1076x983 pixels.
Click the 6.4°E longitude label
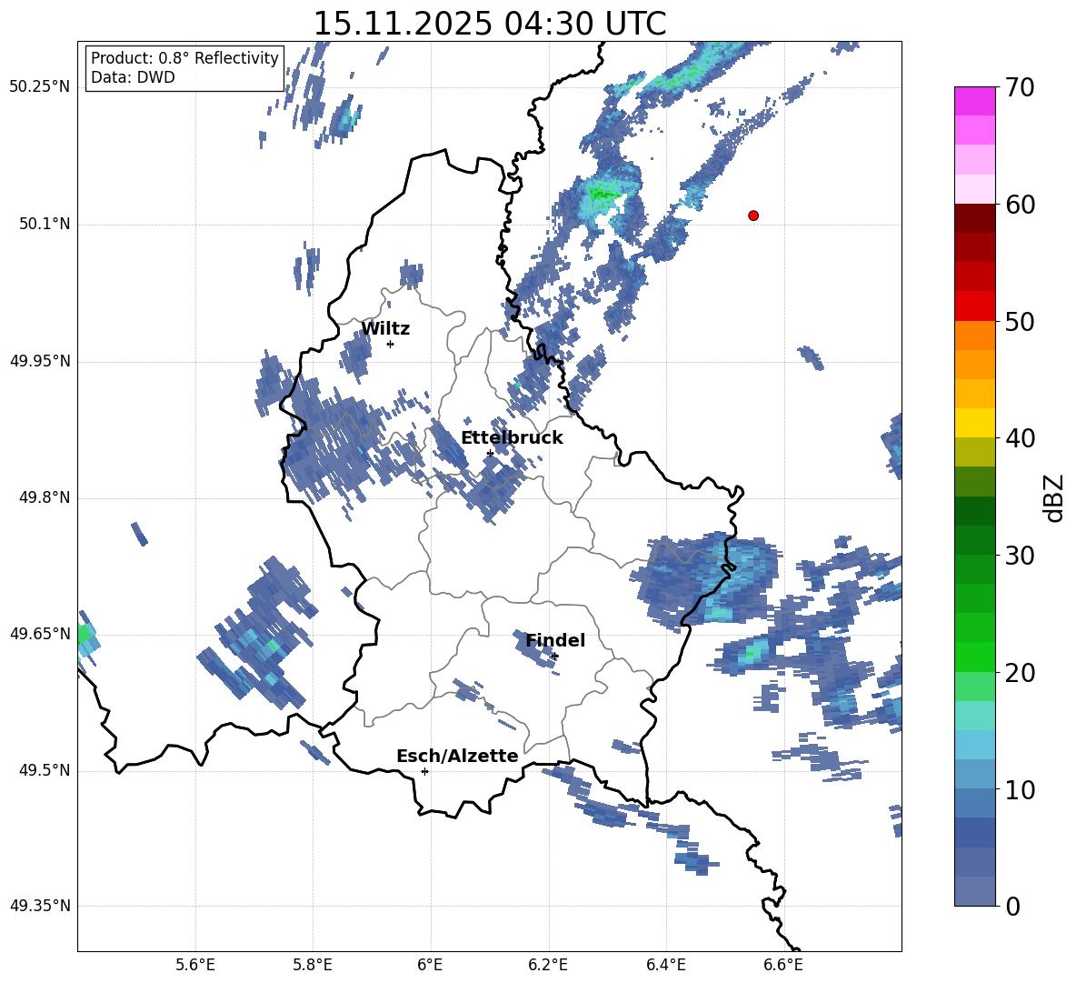(x=665, y=965)
